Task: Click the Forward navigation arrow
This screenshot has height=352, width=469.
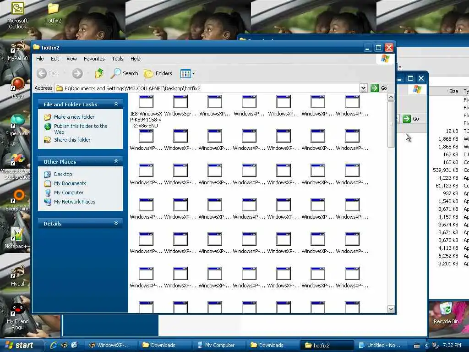Action: pos(77,73)
